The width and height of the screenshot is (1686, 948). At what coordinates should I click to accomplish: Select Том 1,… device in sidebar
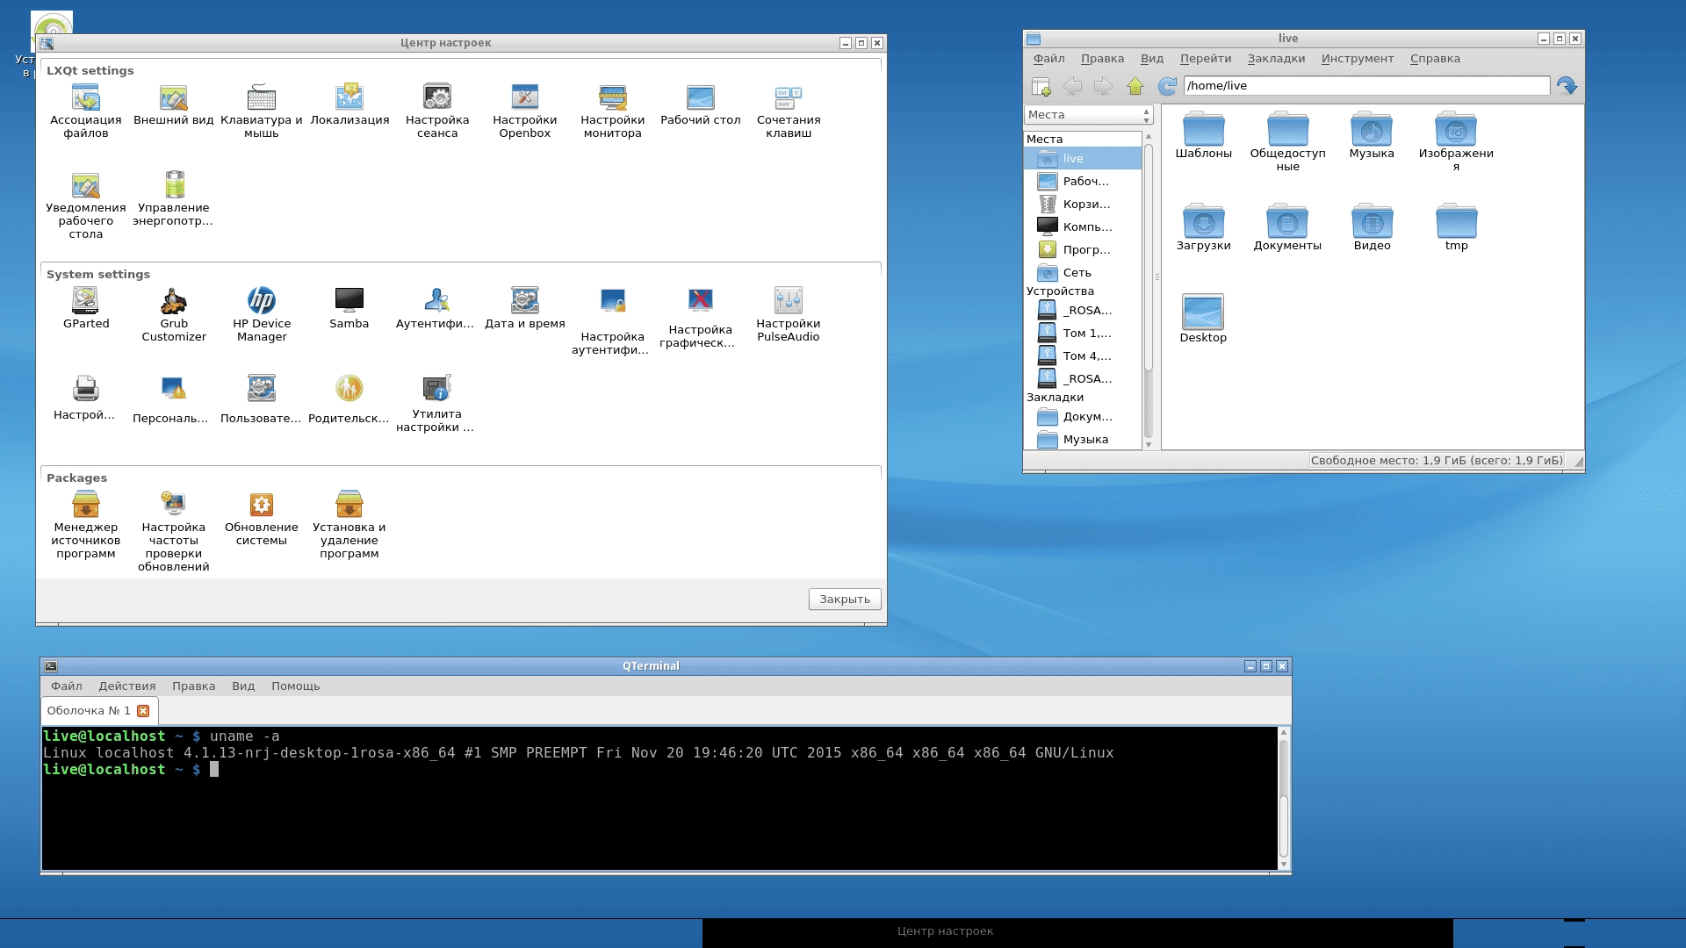1083,334
